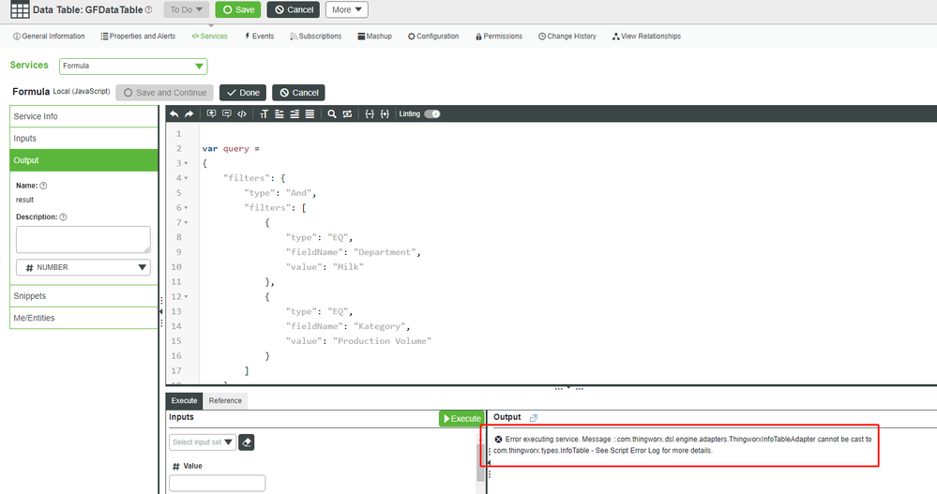Toggle the Linting switch
This screenshot has width=937, height=494.
431,114
